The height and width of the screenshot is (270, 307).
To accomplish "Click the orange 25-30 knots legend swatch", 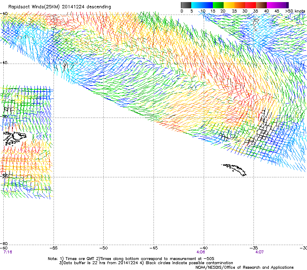I will click(x=240, y=5).
